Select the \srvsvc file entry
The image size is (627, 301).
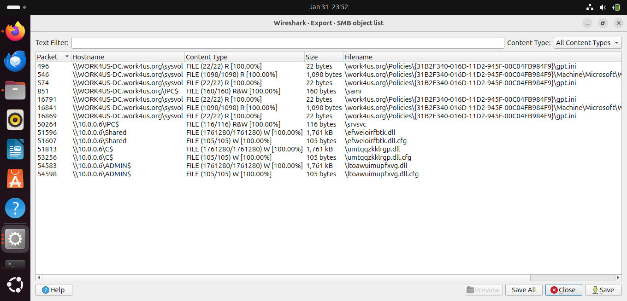click(356, 124)
